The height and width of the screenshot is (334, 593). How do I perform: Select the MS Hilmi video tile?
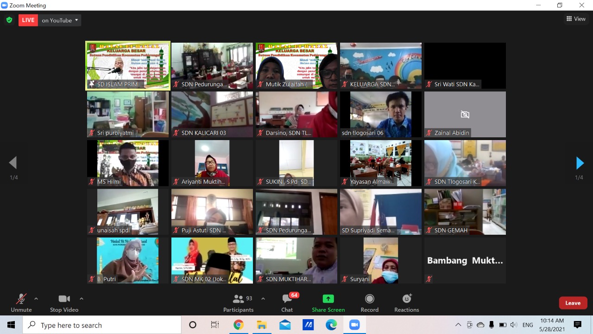[128, 163]
